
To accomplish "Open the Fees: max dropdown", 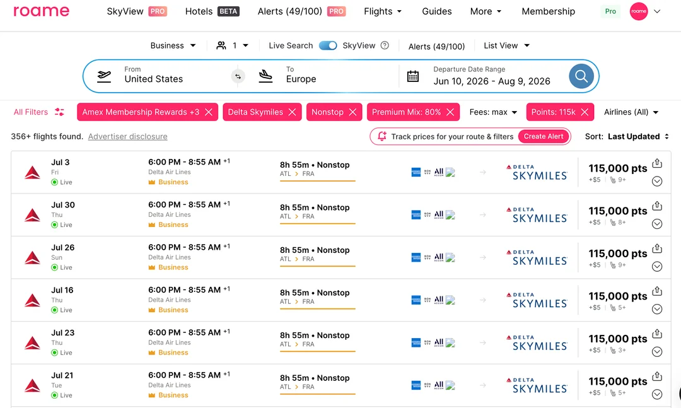I will point(493,112).
